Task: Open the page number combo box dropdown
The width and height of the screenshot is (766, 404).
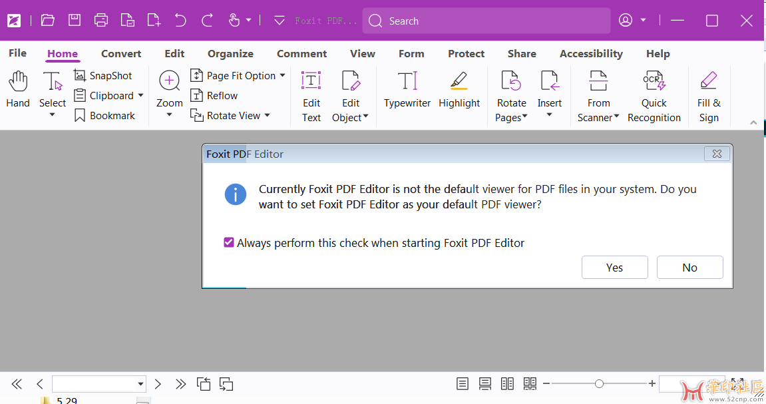Action: [x=140, y=384]
